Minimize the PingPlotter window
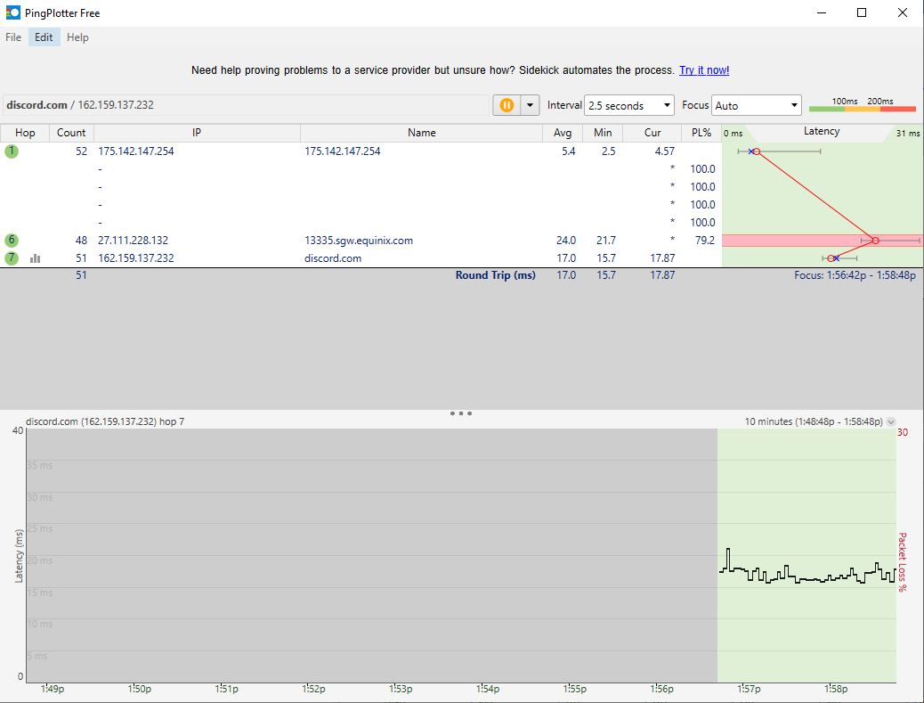924x703 pixels. (822, 12)
